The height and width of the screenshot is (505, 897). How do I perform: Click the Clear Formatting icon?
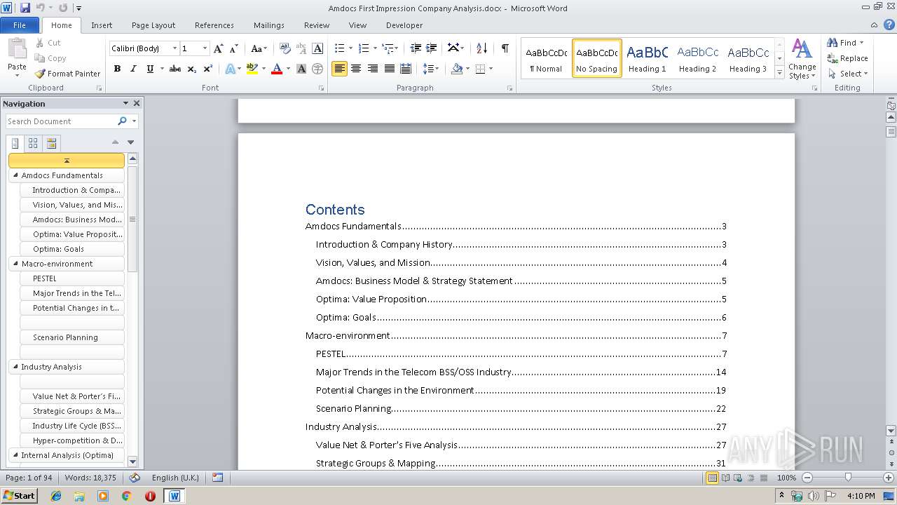point(285,48)
